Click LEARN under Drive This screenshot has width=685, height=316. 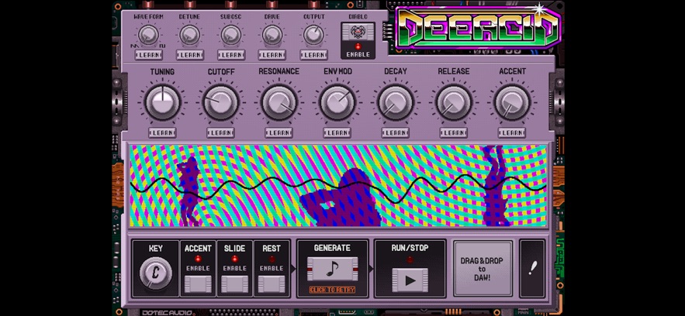click(x=272, y=55)
